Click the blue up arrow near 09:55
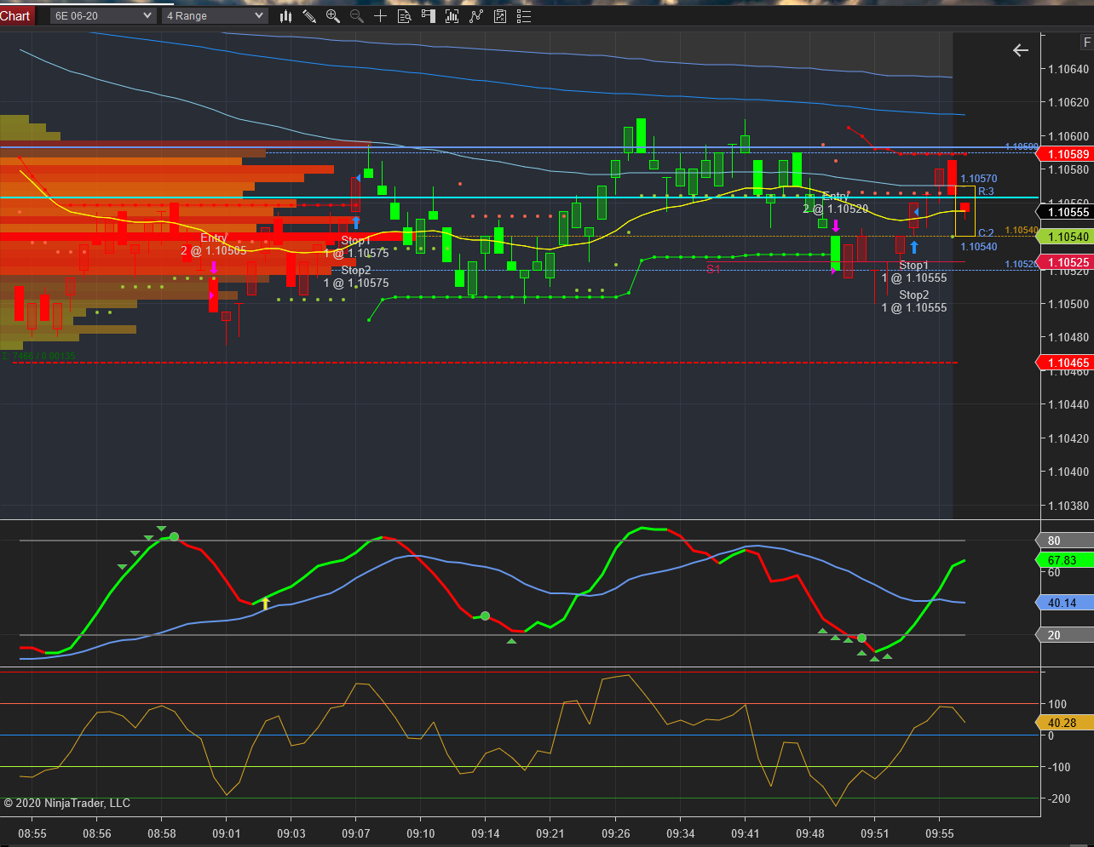 (x=914, y=247)
